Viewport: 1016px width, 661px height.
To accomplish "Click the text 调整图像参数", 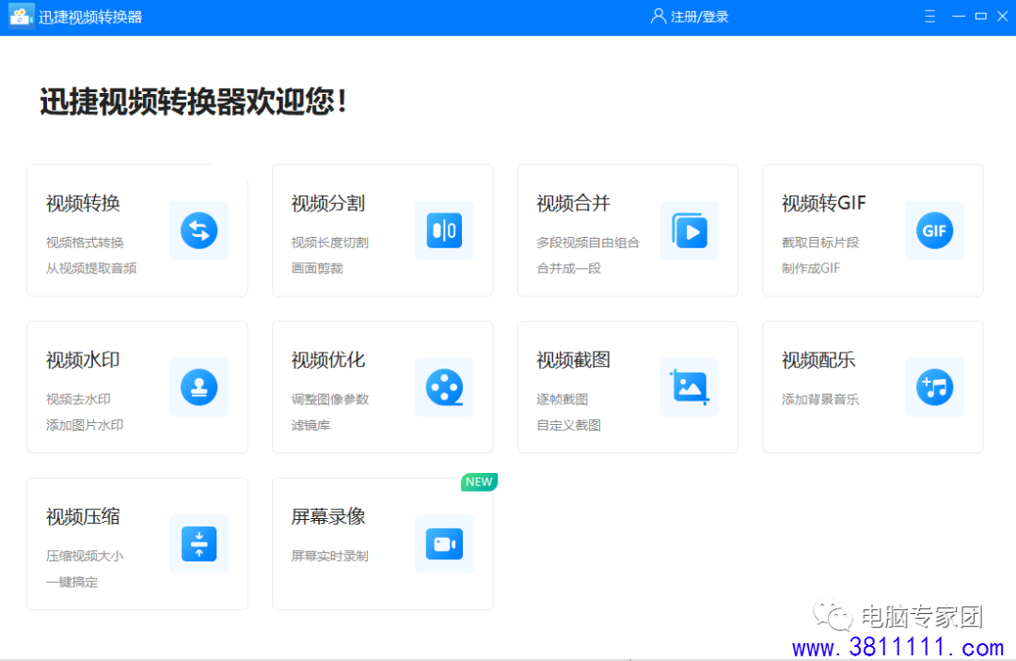I will pos(330,400).
